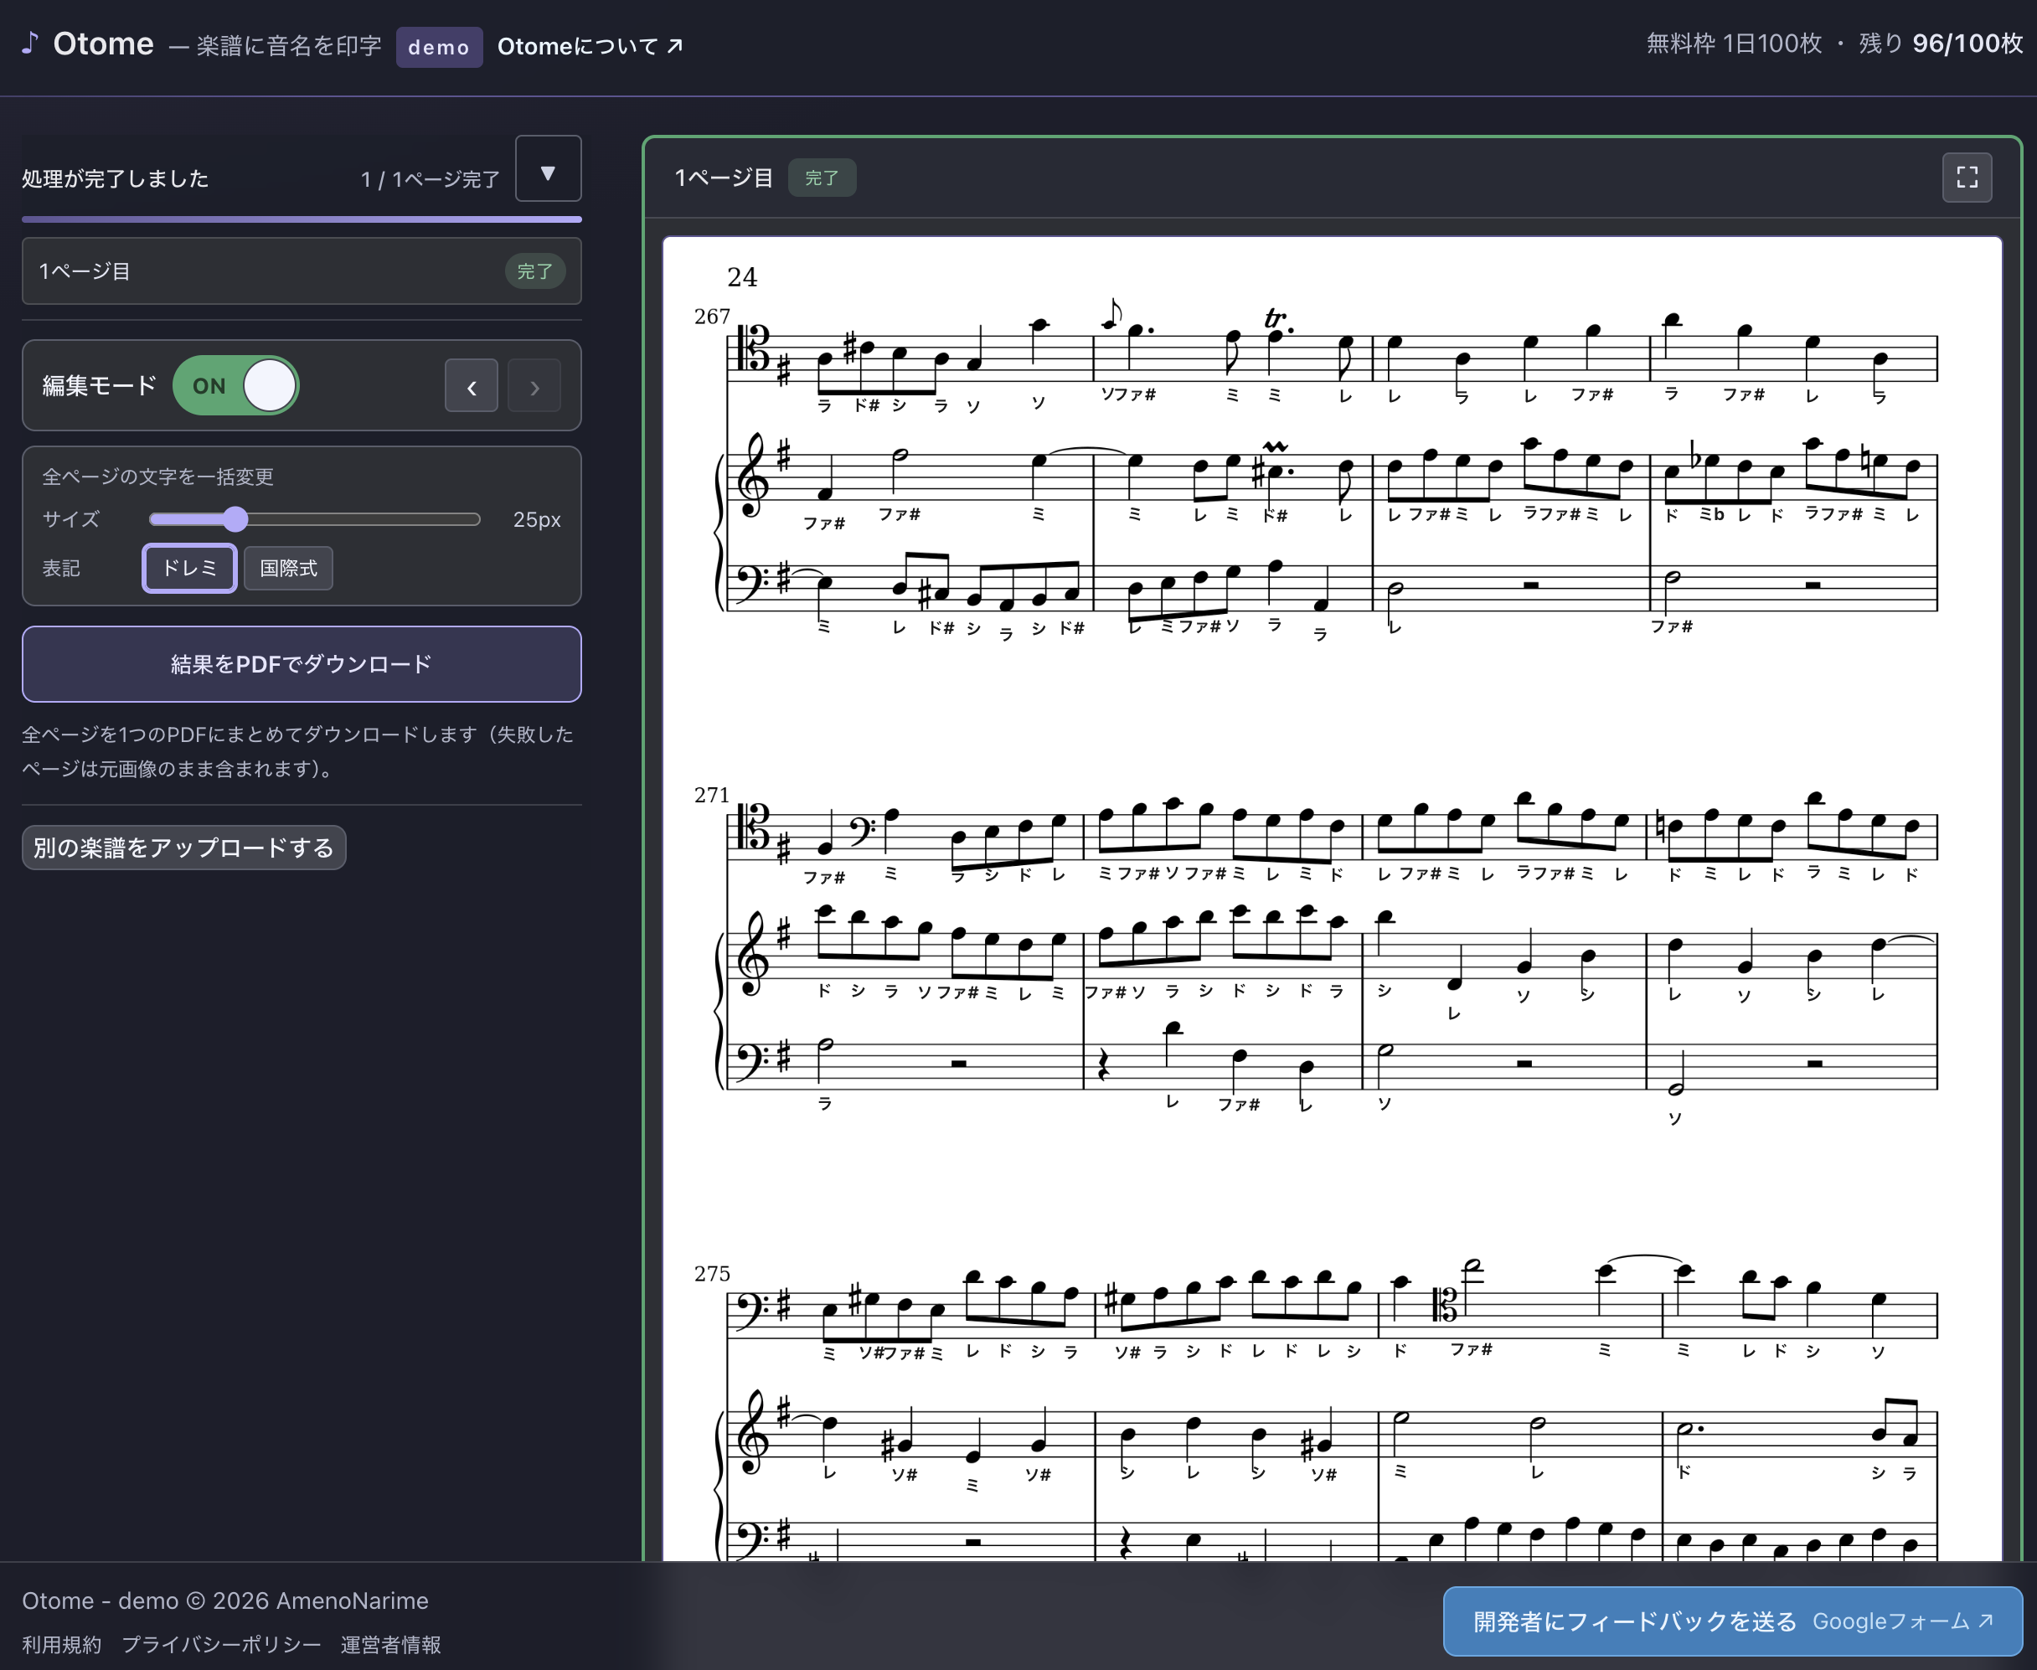The height and width of the screenshot is (1670, 2037).
Task: Go to the previous page with left chevron
Action: [x=472, y=386]
